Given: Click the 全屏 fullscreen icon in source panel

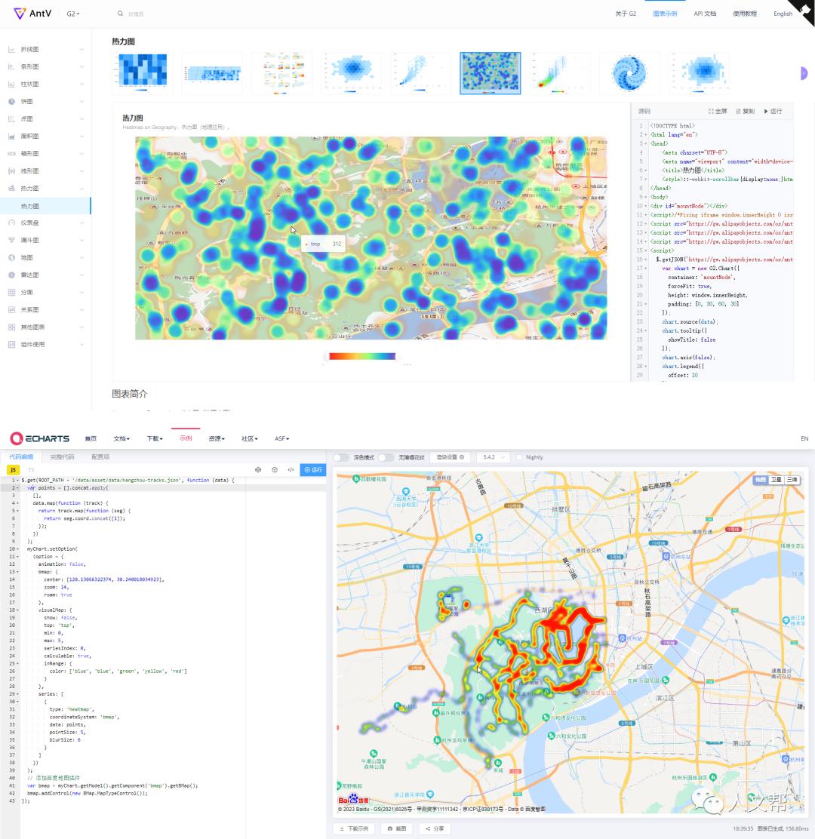Looking at the screenshot, I should [x=711, y=111].
